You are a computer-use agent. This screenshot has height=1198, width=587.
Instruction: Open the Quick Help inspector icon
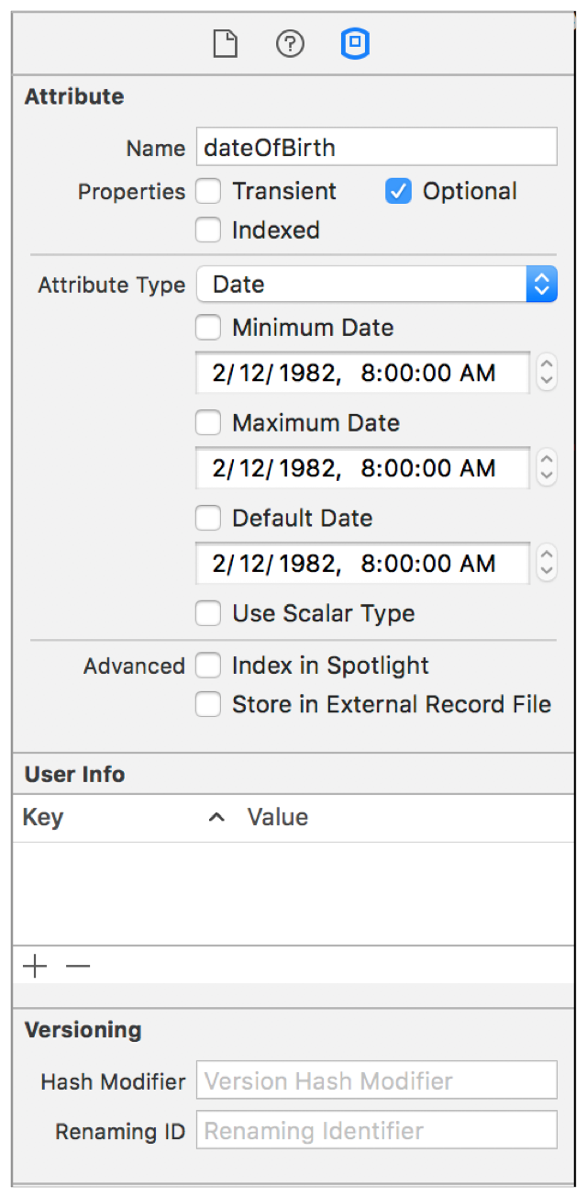[290, 44]
